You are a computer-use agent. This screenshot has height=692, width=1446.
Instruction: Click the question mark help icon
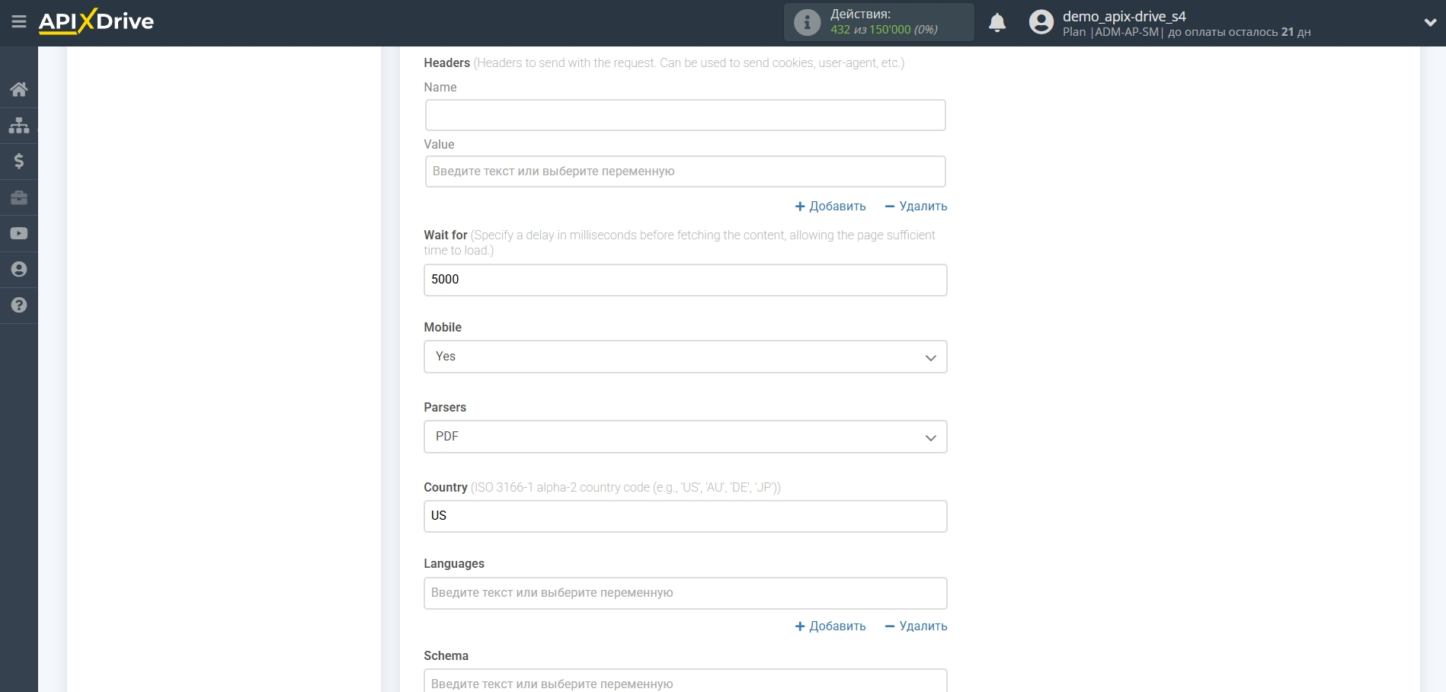(x=19, y=305)
